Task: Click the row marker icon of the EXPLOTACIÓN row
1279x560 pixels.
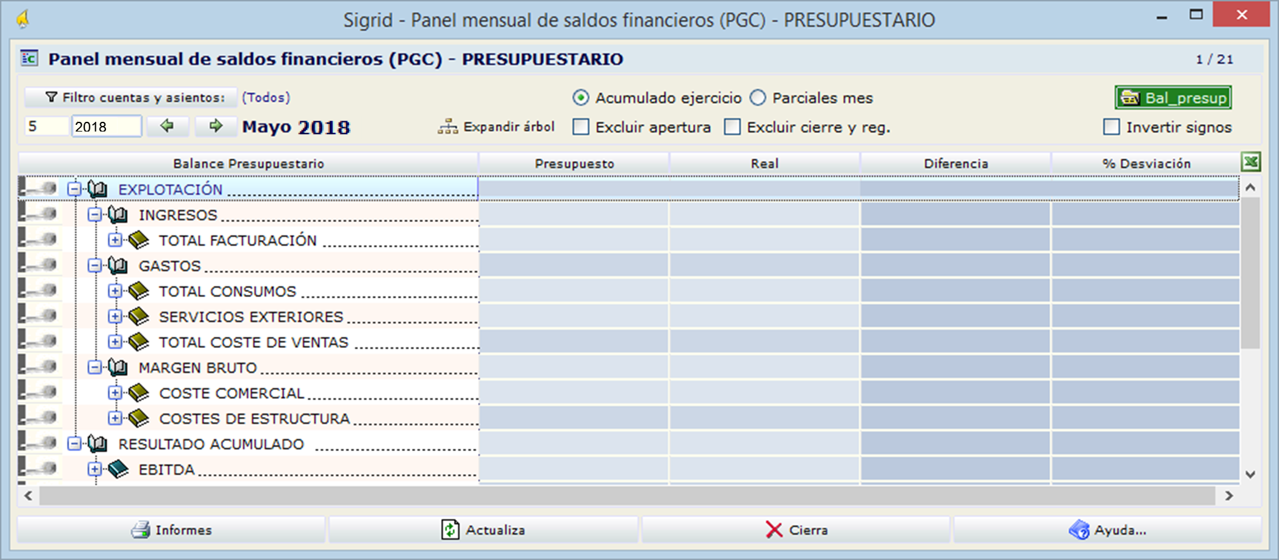Action: coord(39,188)
